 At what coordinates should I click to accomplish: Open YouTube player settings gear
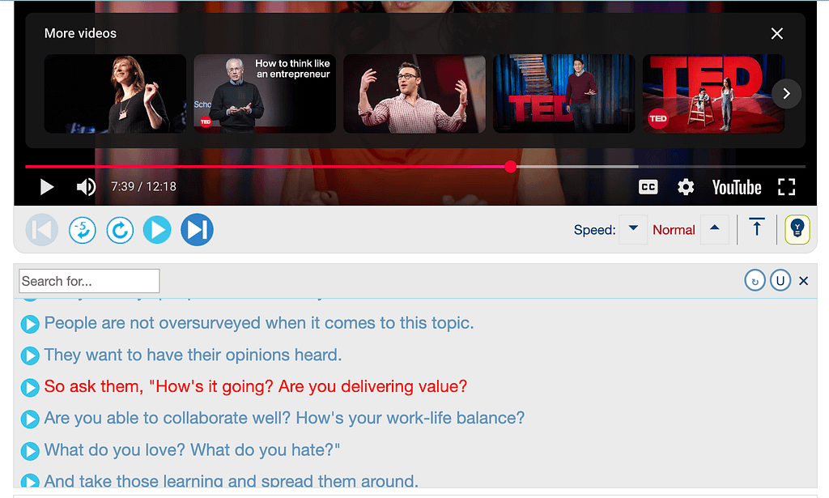tap(686, 187)
